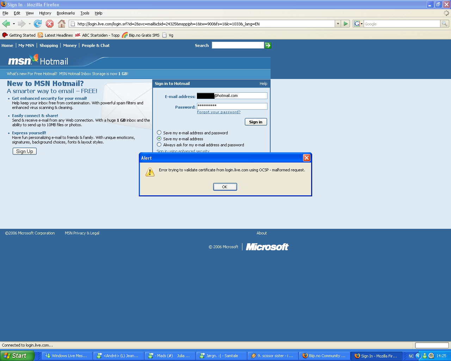Click the green Go button beside URL bar
451x361 pixels.
tap(346, 24)
